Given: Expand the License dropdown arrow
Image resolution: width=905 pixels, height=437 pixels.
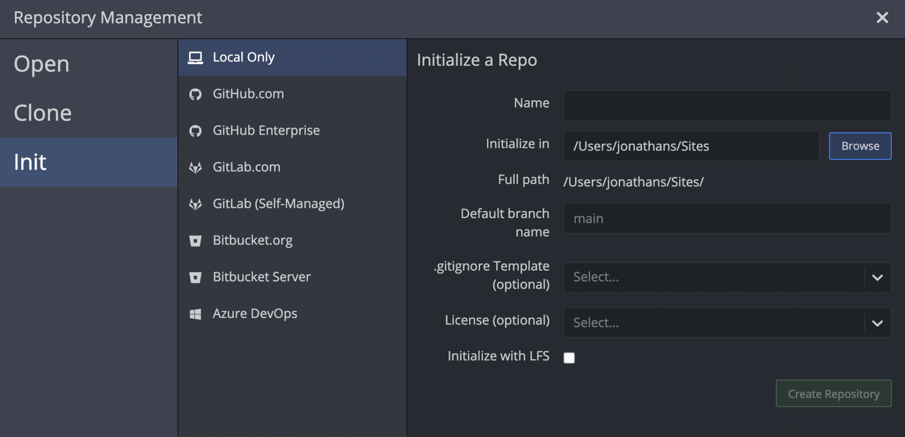Looking at the screenshot, I should coord(877,323).
